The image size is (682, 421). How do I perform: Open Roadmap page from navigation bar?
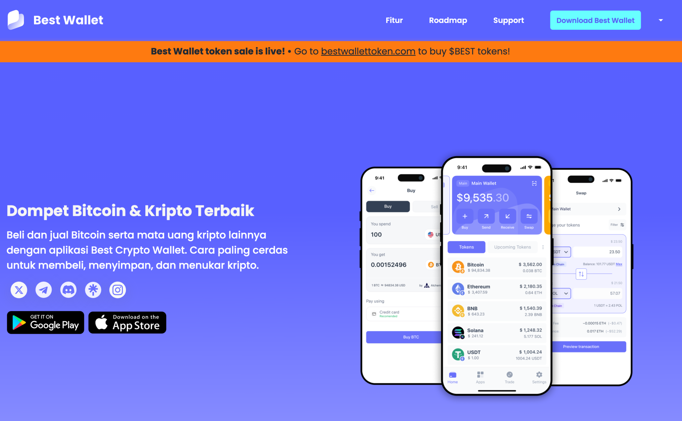click(x=448, y=20)
